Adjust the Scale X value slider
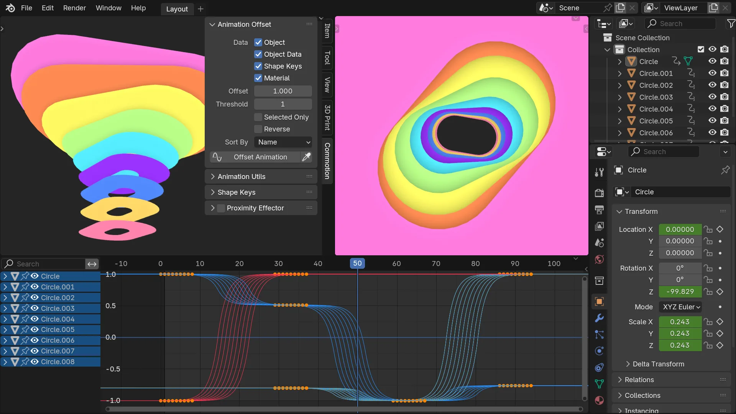This screenshot has height=414, width=736. tap(680, 322)
